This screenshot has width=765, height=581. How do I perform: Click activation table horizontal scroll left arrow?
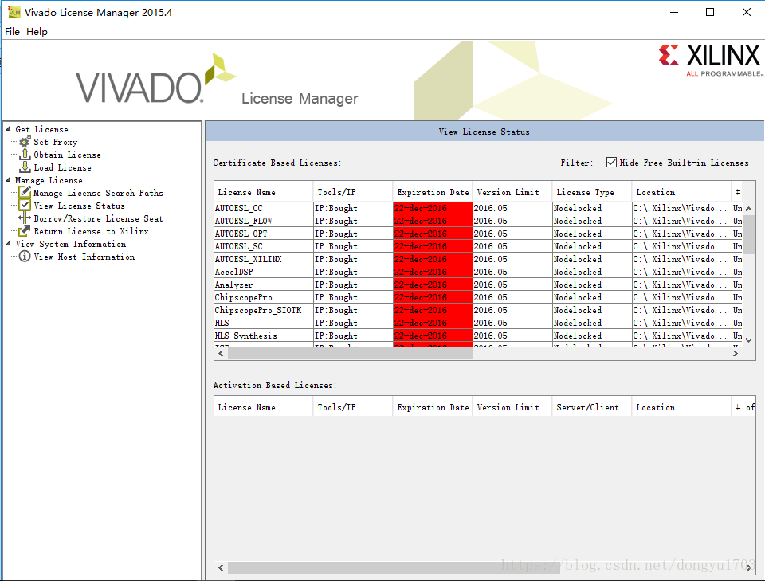[221, 567]
